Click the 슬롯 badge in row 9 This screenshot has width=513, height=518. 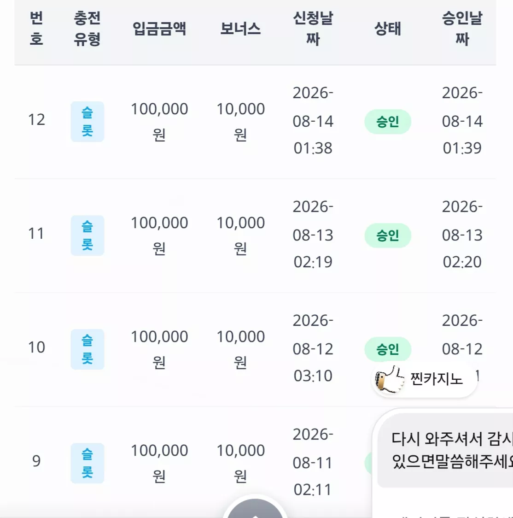(87, 463)
